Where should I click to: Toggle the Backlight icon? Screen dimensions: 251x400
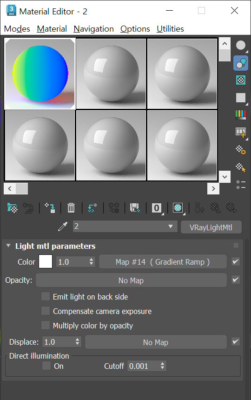tap(241, 63)
